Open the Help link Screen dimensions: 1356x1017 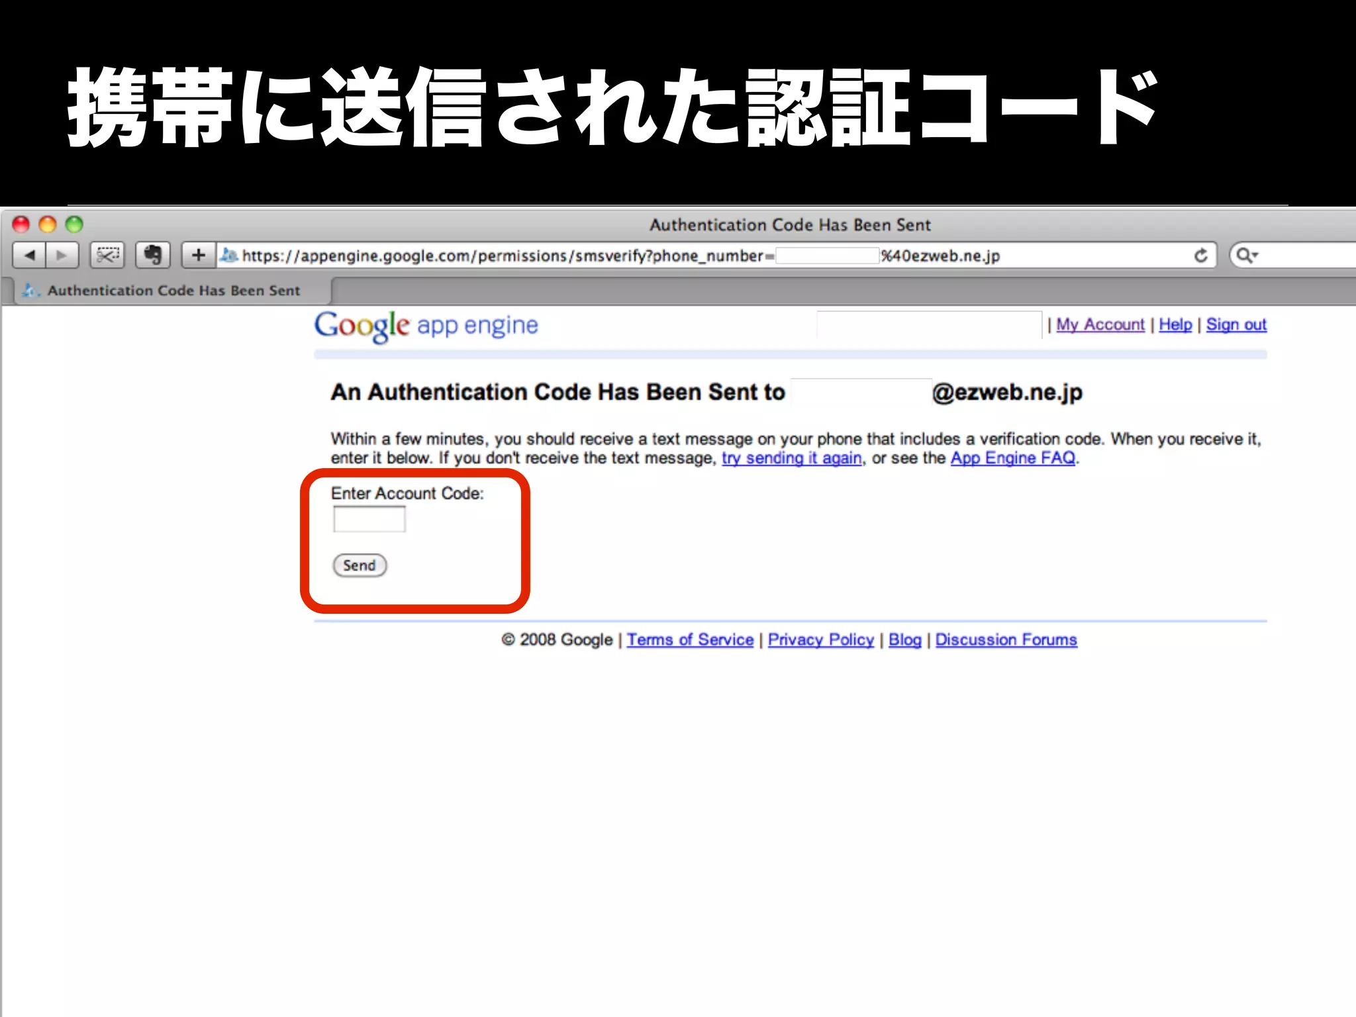click(x=1175, y=324)
